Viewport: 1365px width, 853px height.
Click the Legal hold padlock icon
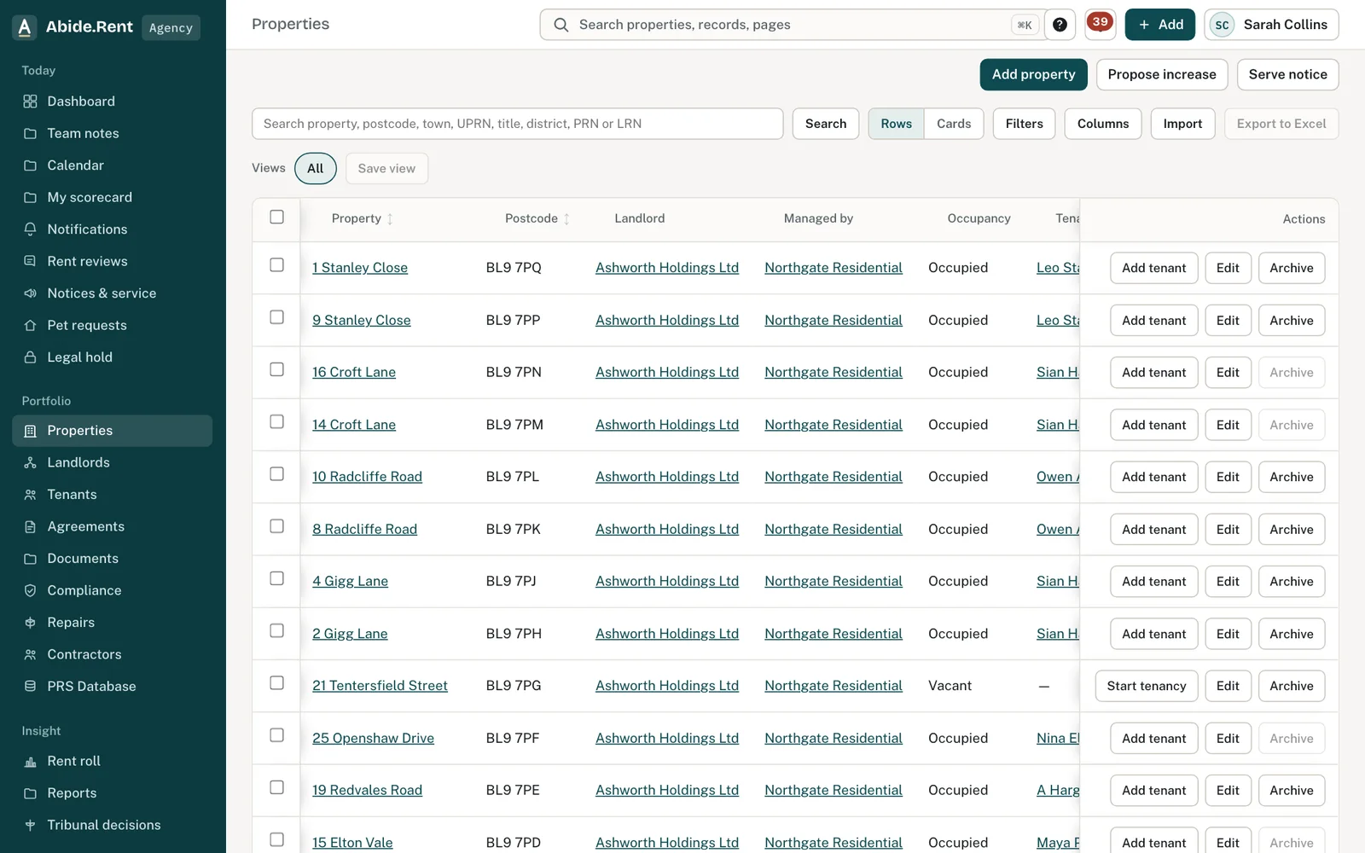point(30,357)
